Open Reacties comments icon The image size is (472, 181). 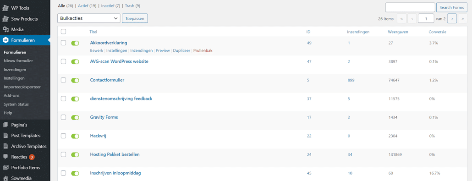pyautogui.click(x=5, y=157)
